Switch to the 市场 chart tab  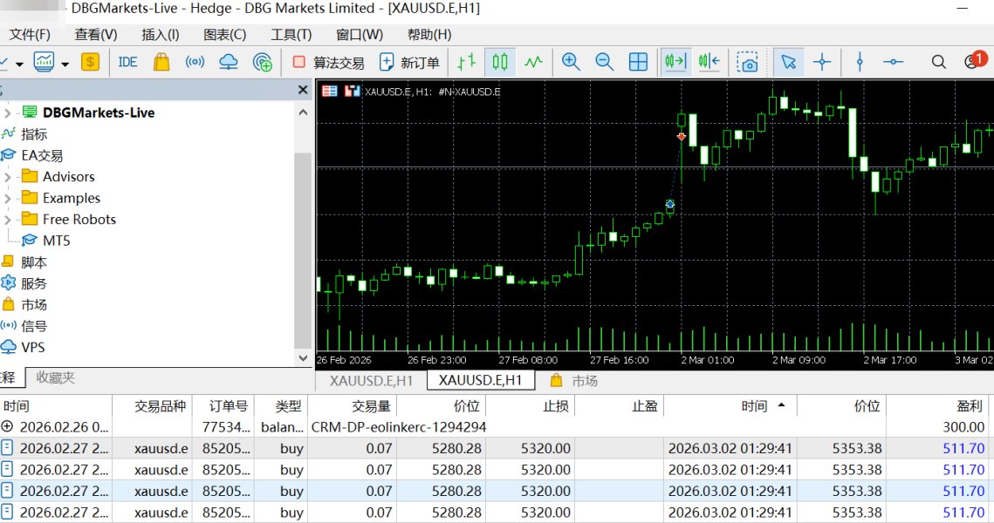(x=574, y=381)
